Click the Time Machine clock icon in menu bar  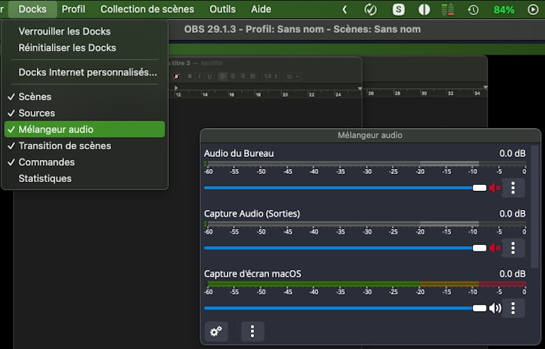click(x=473, y=10)
